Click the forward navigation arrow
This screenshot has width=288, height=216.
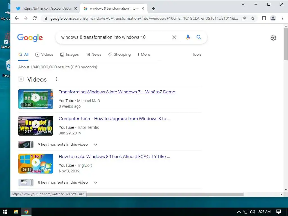coord(26,18)
